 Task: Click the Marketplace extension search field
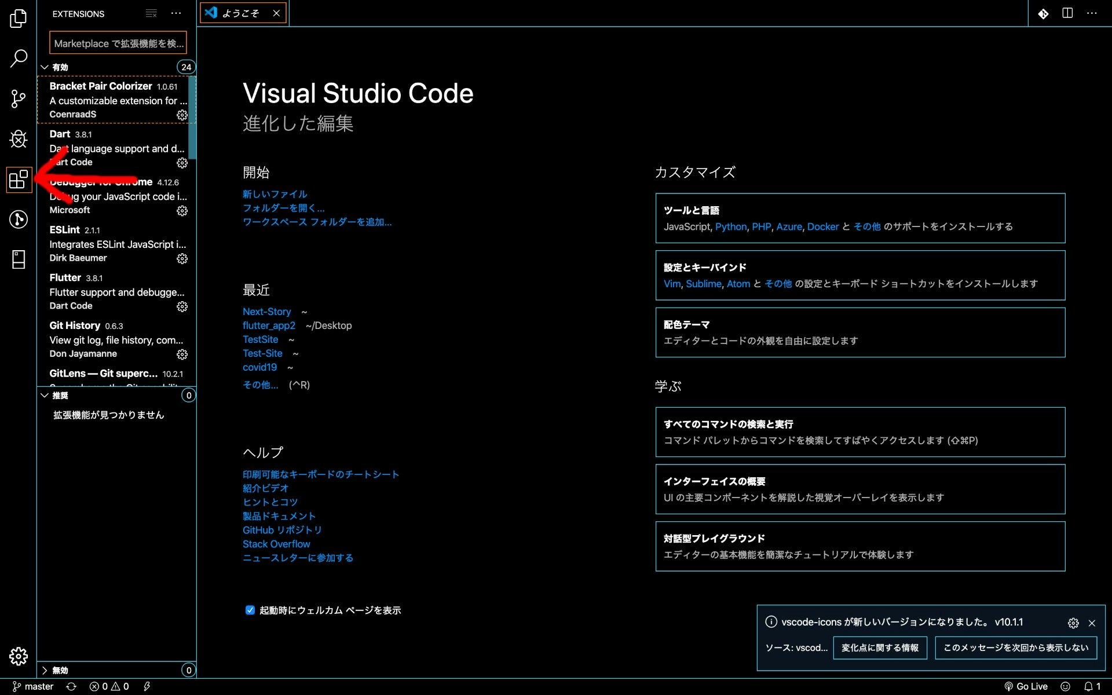coord(118,43)
